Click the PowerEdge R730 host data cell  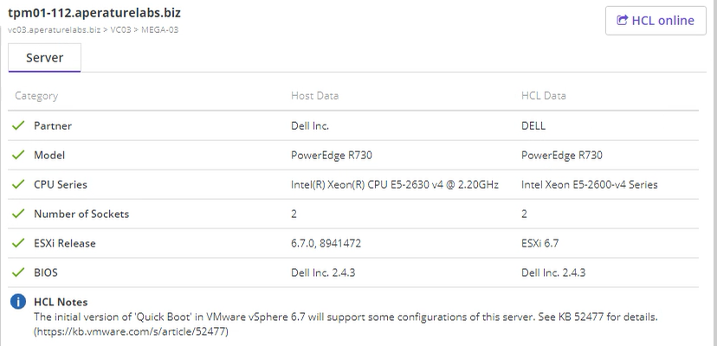pyautogui.click(x=332, y=156)
